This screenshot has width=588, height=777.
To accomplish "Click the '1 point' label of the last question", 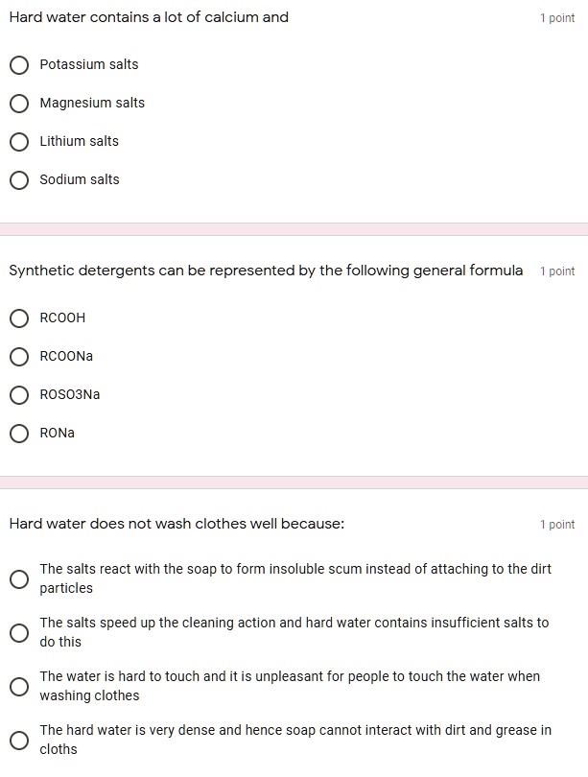I will [557, 525].
